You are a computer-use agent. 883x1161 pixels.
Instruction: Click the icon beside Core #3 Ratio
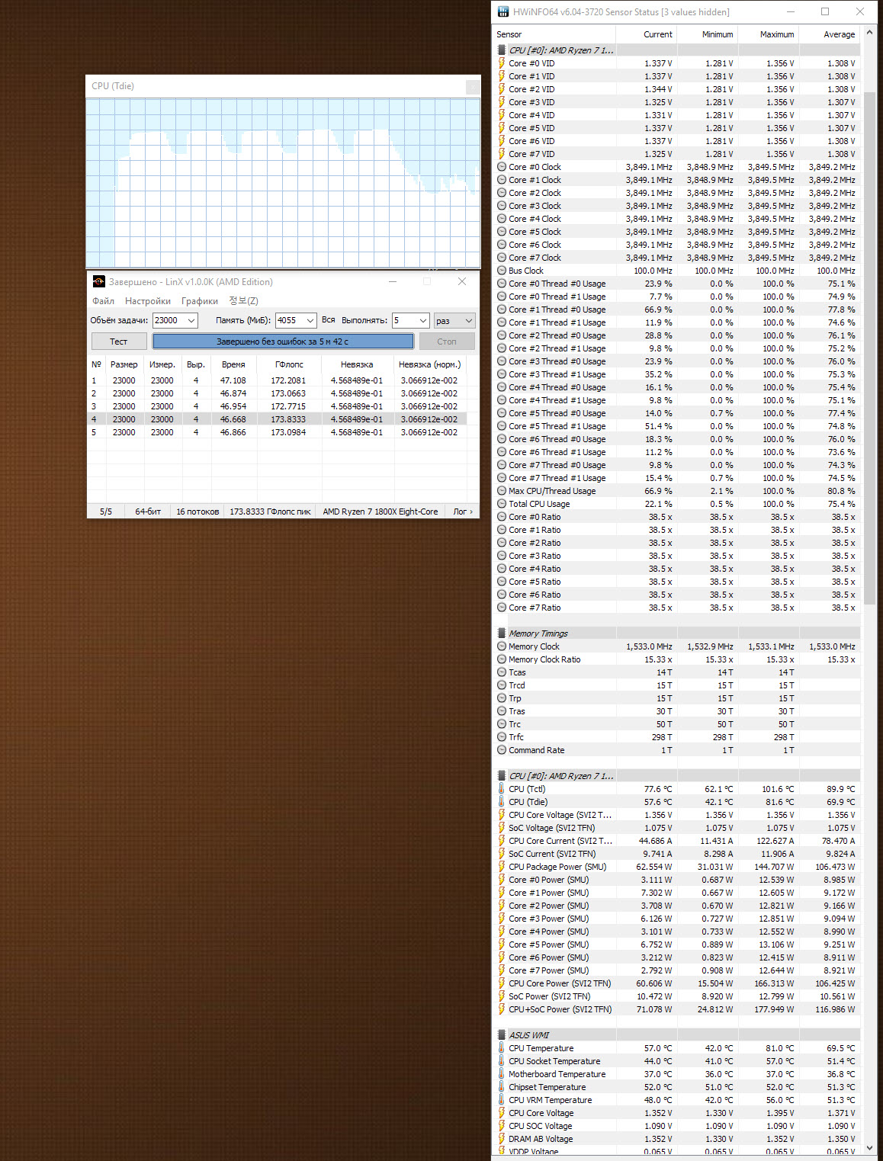(x=502, y=556)
